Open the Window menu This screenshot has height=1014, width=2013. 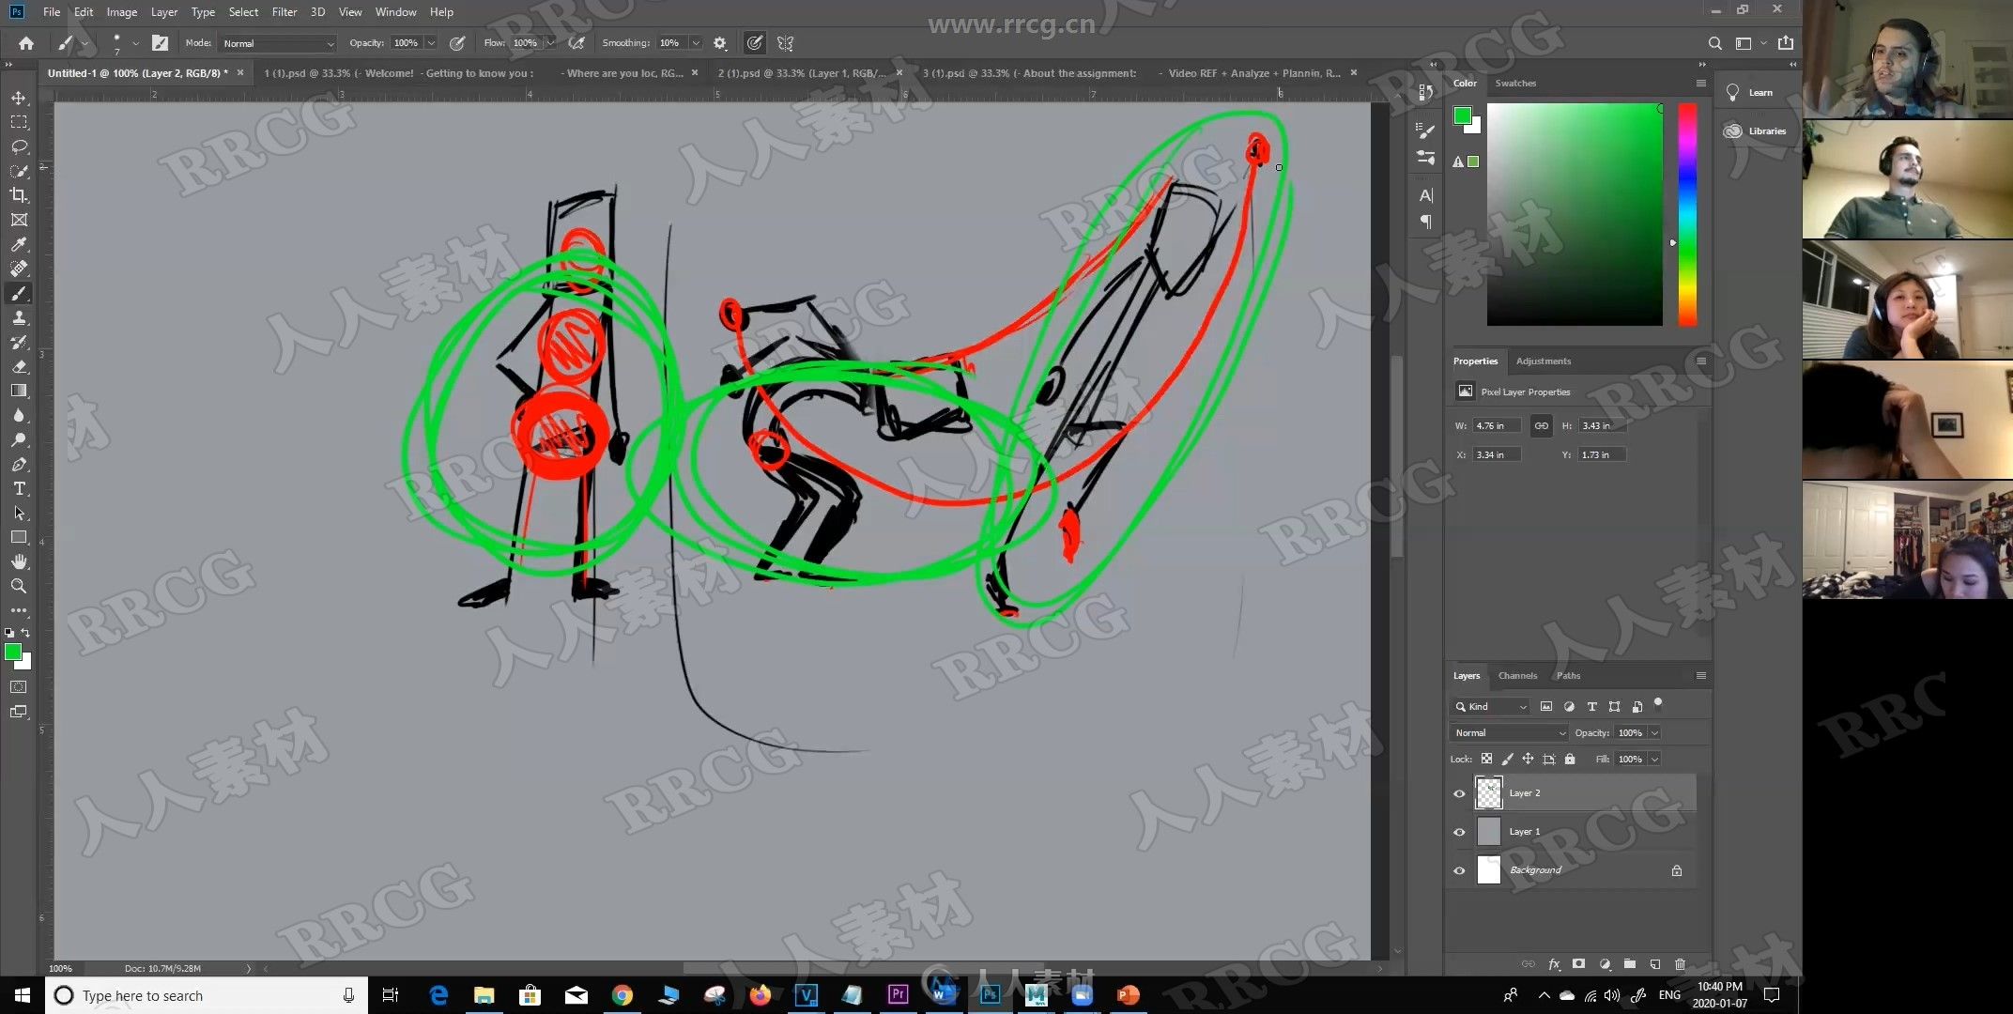click(x=395, y=12)
